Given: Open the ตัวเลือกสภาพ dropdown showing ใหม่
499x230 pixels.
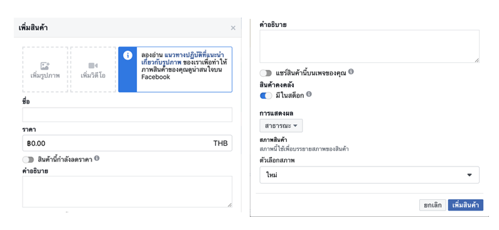Looking at the screenshot, I should (370, 175).
